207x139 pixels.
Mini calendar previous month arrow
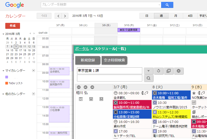(30, 33)
